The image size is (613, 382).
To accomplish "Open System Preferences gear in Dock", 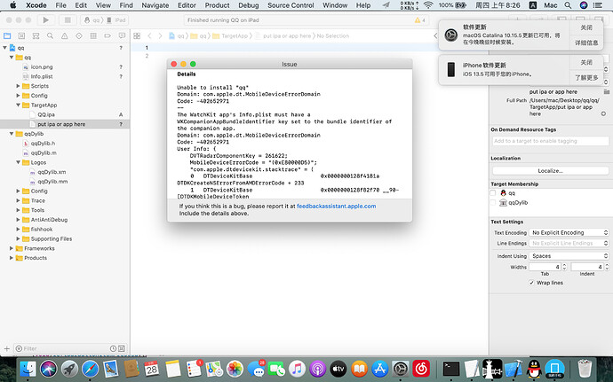I will 401,369.
